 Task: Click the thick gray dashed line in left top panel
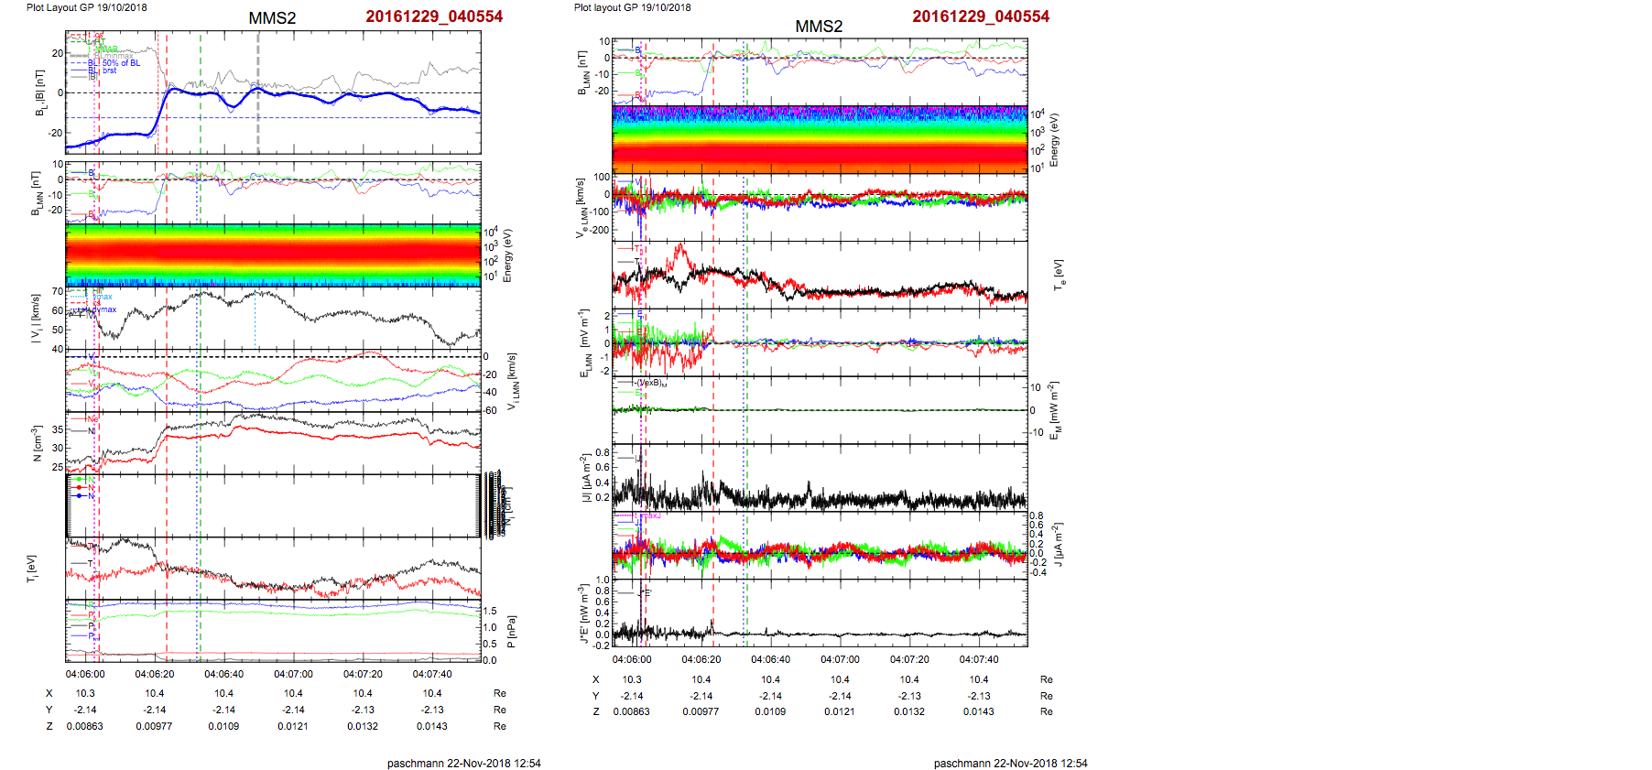(x=257, y=92)
